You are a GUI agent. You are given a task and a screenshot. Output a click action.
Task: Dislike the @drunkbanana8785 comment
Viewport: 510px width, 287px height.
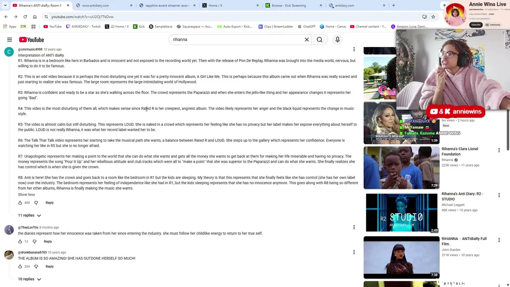click(x=36, y=267)
